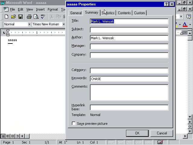
Task: Click the Cut scissors icon
Action: [x=52, y=17]
